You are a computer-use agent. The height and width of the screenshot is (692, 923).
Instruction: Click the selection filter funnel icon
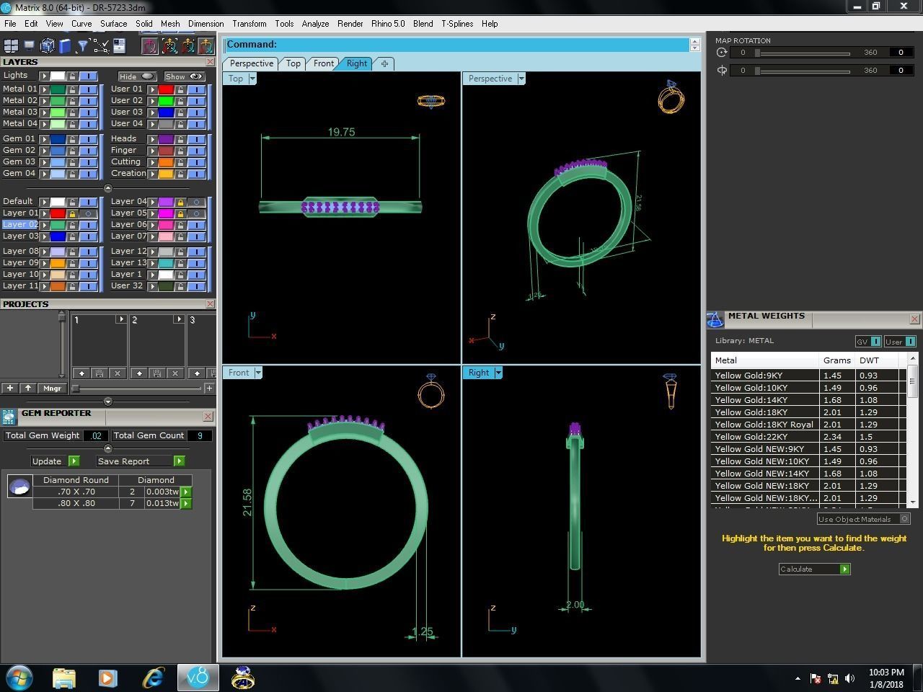pyautogui.click(x=83, y=46)
